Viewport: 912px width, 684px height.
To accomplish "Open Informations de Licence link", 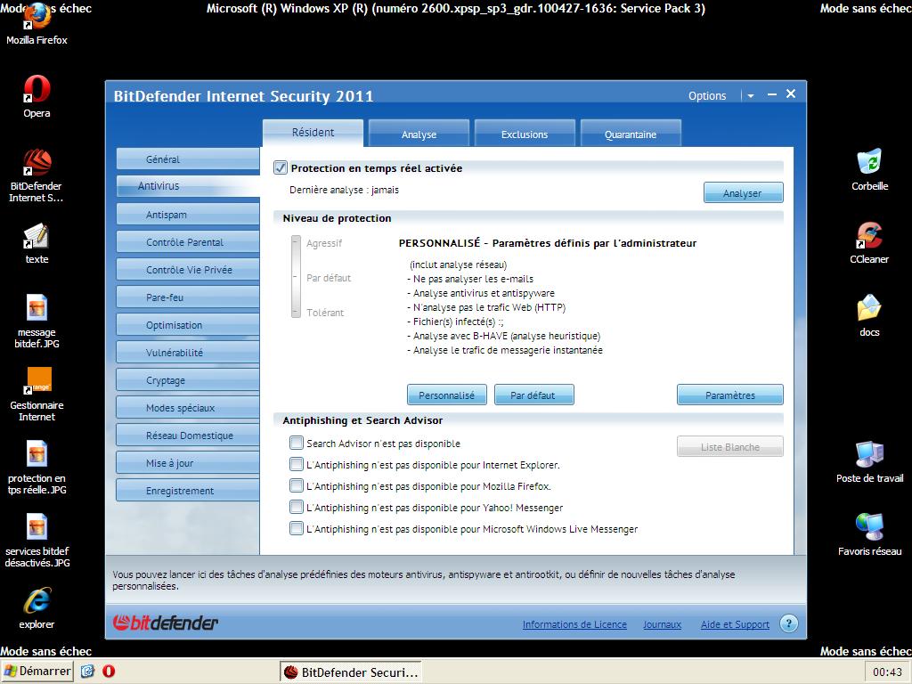I will tap(574, 624).
